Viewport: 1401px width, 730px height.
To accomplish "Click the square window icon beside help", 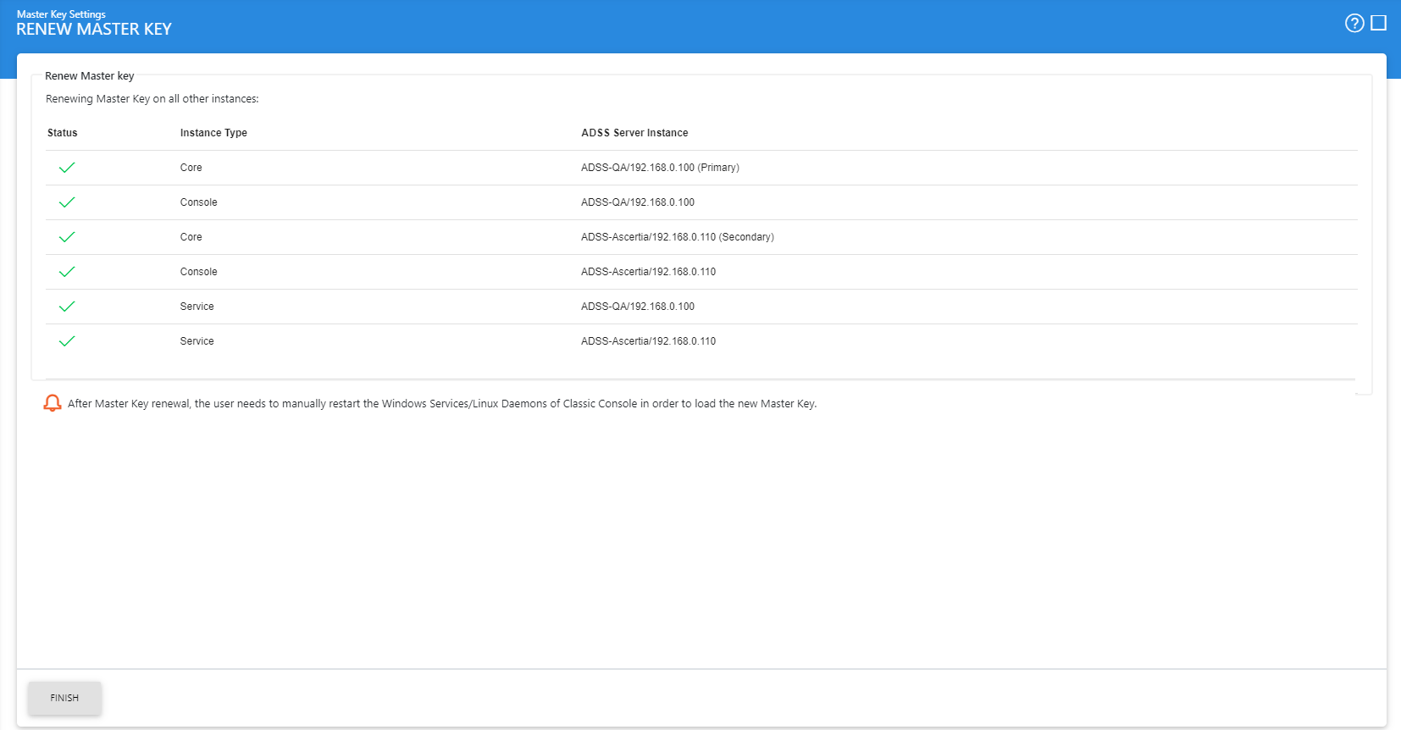I will point(1378,23).
